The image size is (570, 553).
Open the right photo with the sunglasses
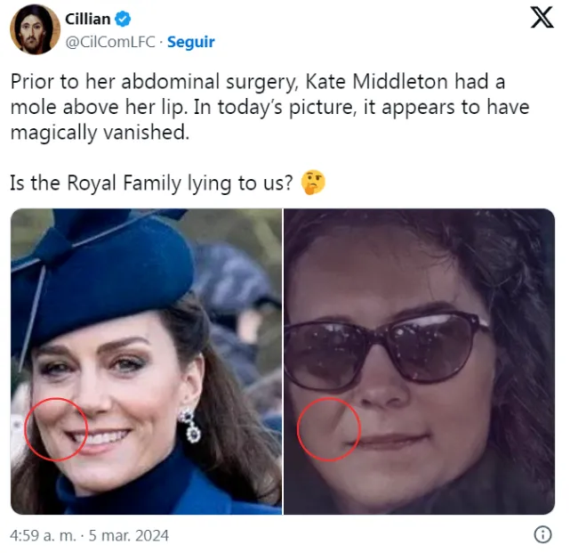420,362
